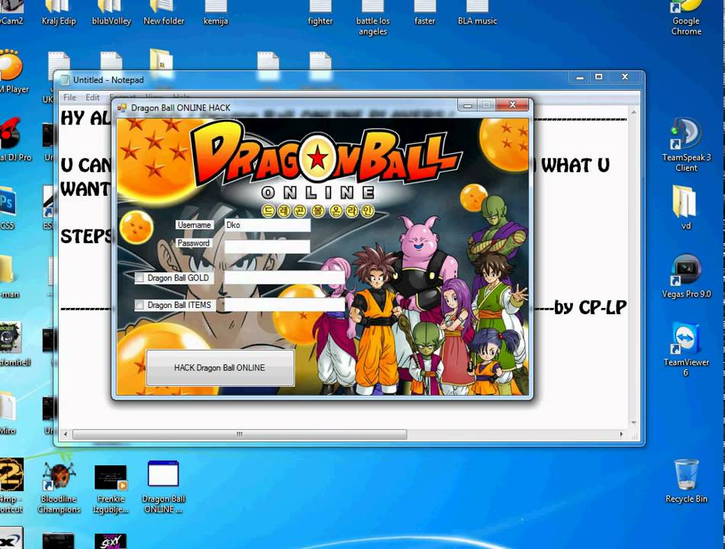Select the Frenkie Izgublje... video file
This screenshot has height=549, width=725.
pos(111,489)
